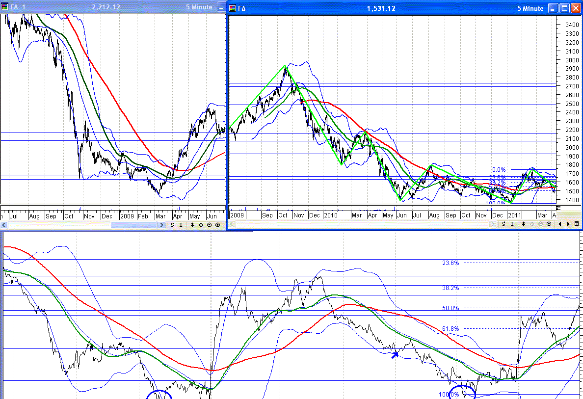
Task: Click the '5 Minute' interval label in ΓΔ window
Action: point(530,8)
